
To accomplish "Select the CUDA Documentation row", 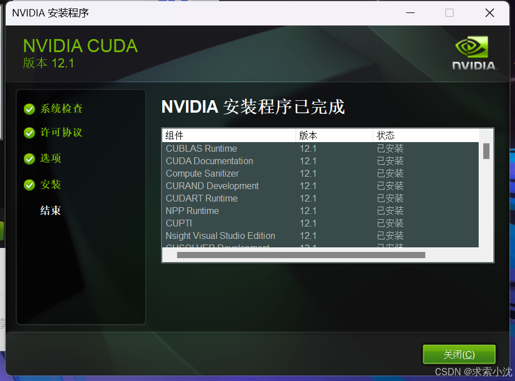I will pyautogui.click(x=320, y=161).
